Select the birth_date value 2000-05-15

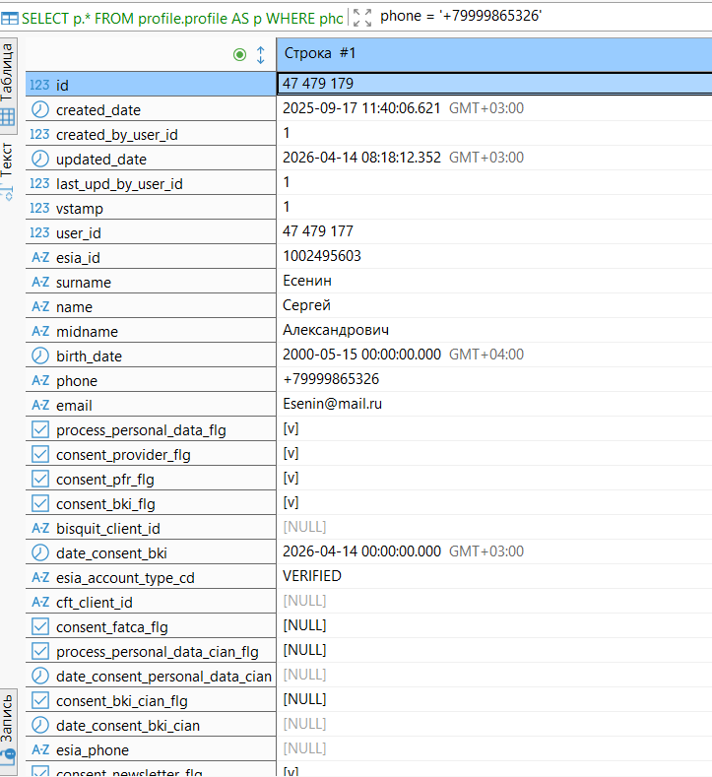pos(361,355)
